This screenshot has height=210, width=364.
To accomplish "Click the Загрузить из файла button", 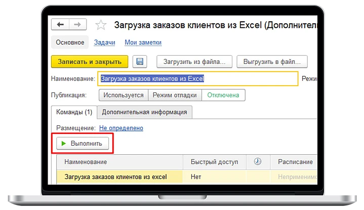I will (x=194, y=62).
